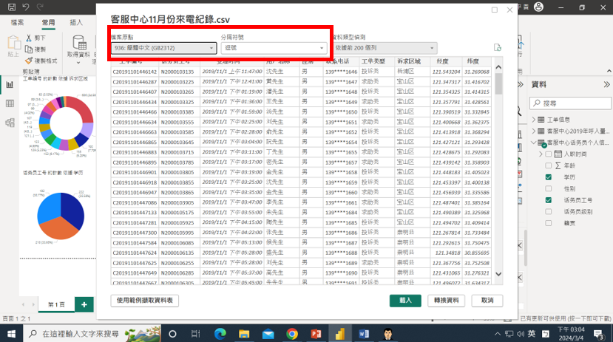Screen dimensions: 613x342
Task: Switch to report view icon in left sidebar
Action: coord(10,84)
